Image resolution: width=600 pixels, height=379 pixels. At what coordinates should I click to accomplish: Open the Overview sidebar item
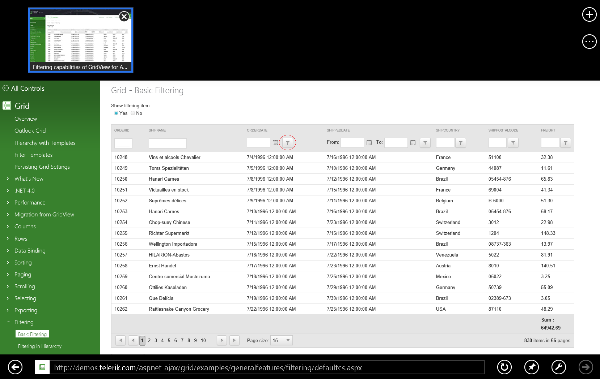[26, 119]
